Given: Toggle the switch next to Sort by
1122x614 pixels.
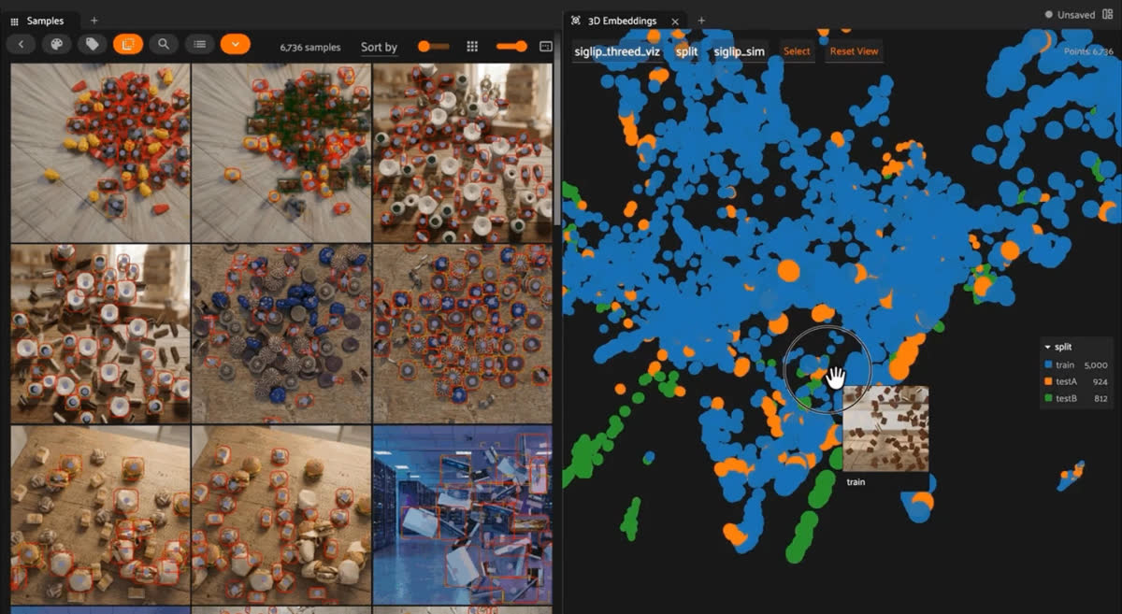Looking at the screenshot, I should 433,46.
